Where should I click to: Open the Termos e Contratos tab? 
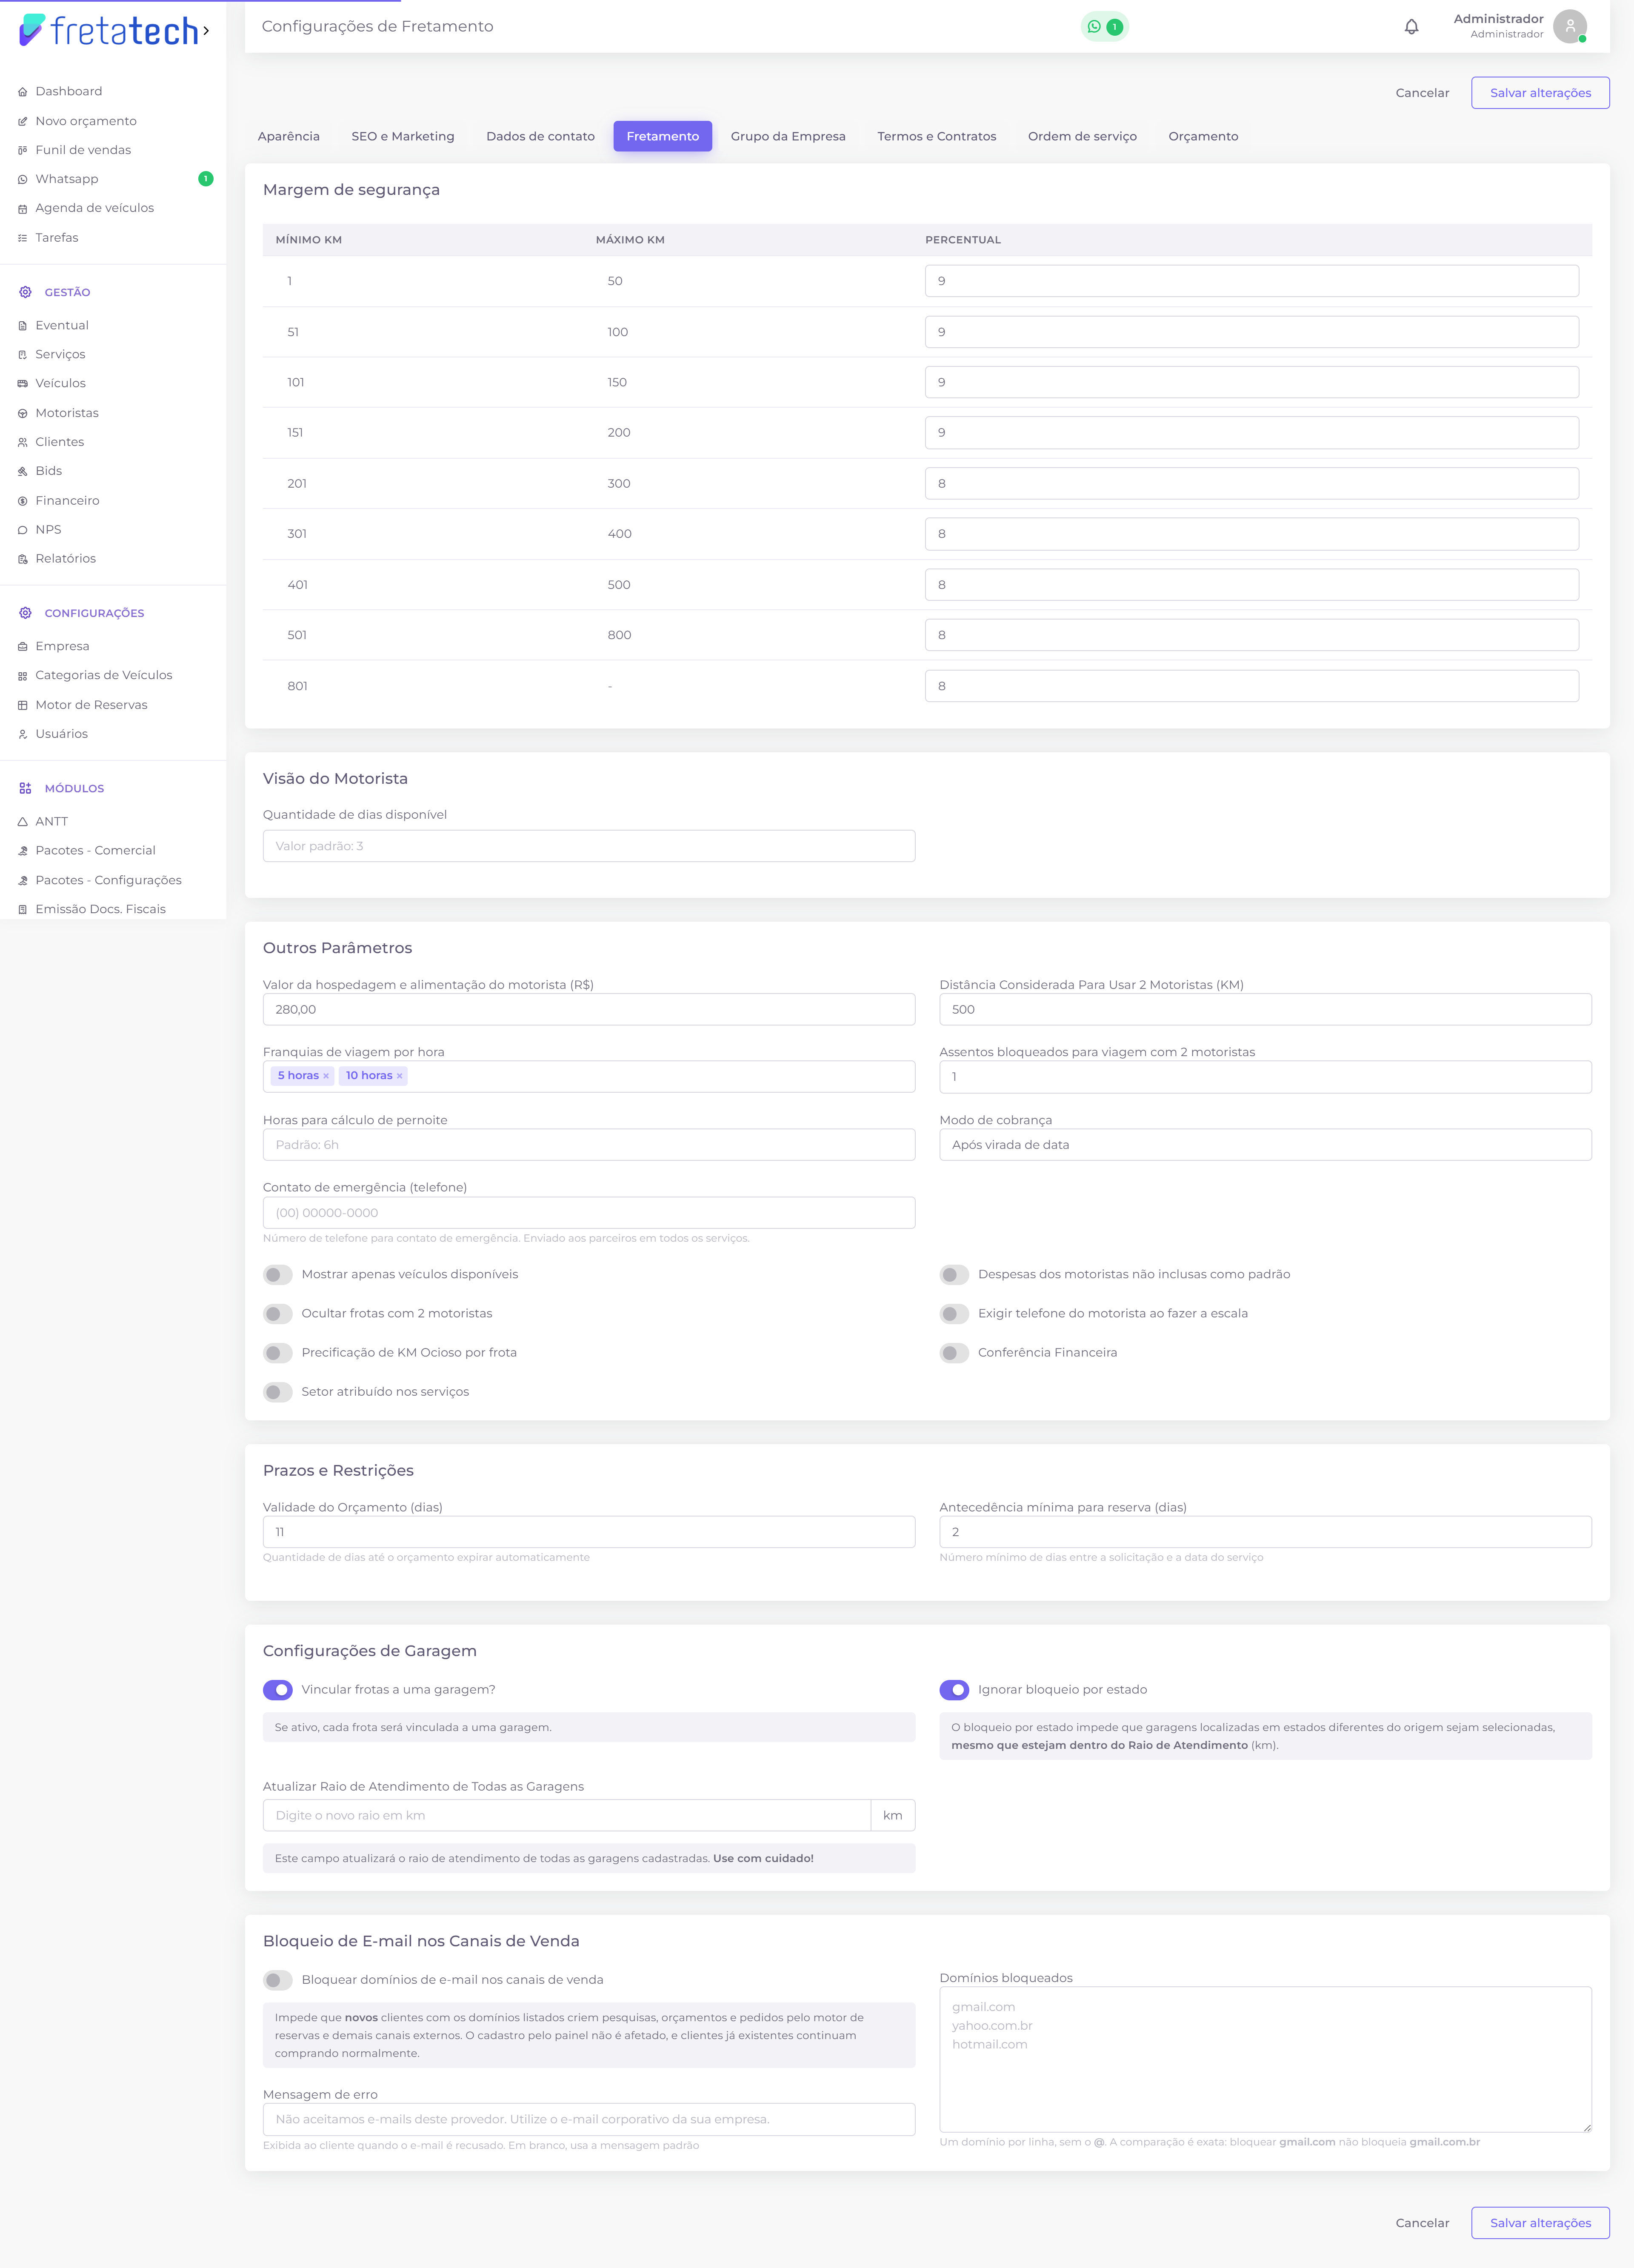937,136
